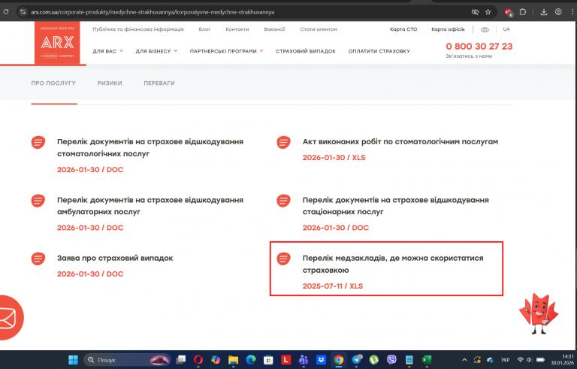This screenshot has height=369, width=577.
Task: Open the Контакти link
Action: point(237,29)
